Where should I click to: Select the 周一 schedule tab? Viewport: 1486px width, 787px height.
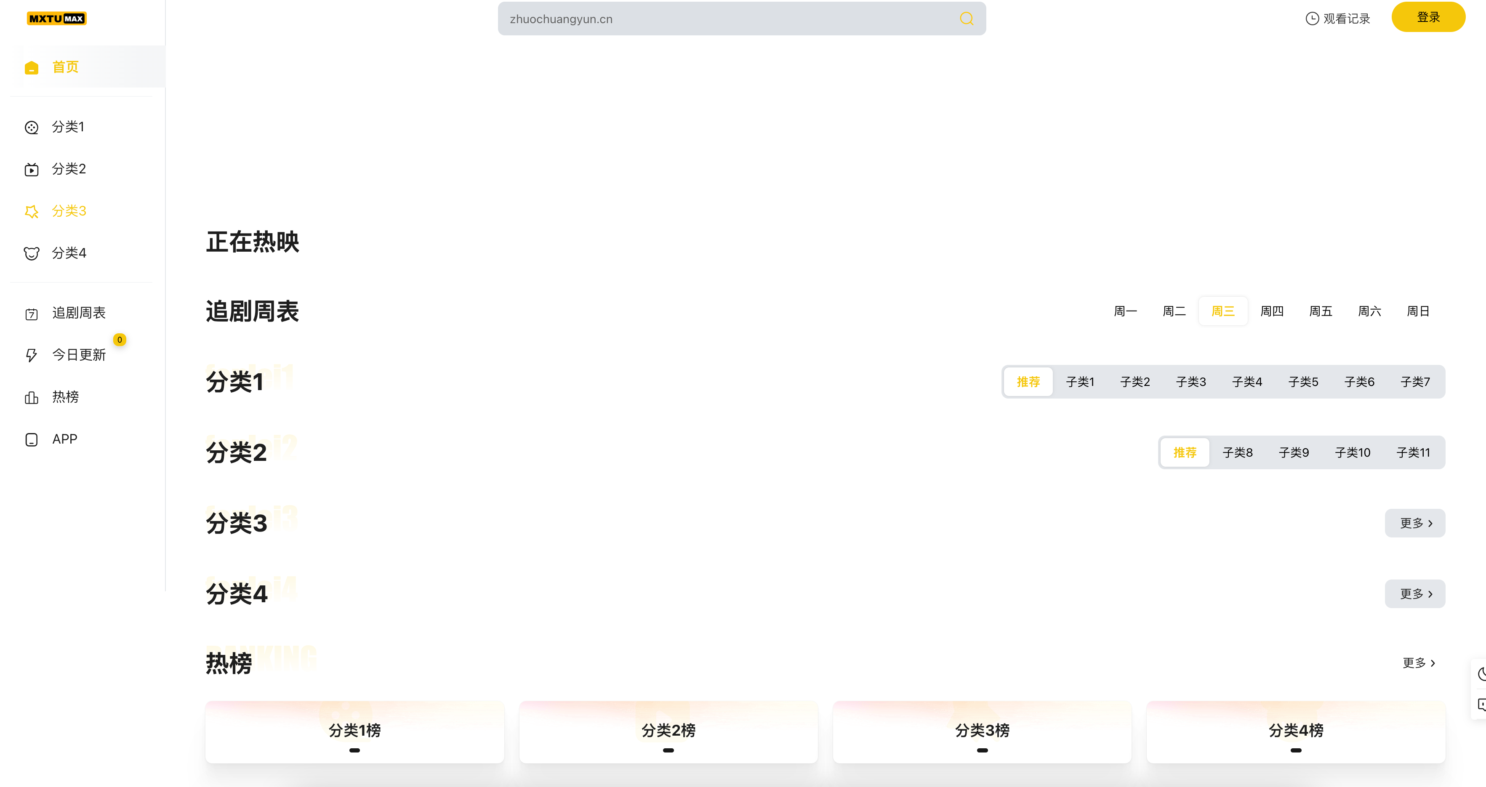pos(1125,311)
